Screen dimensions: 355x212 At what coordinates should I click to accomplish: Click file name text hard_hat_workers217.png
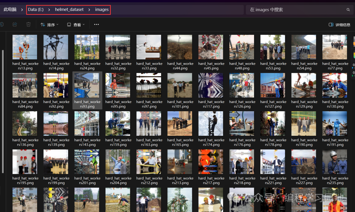click(211, 180)
